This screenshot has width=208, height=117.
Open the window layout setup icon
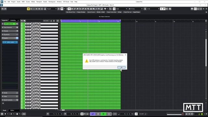click(192, 9)
